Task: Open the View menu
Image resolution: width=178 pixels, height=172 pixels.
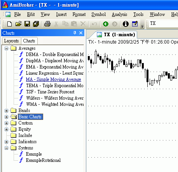Action: (45, 14)
